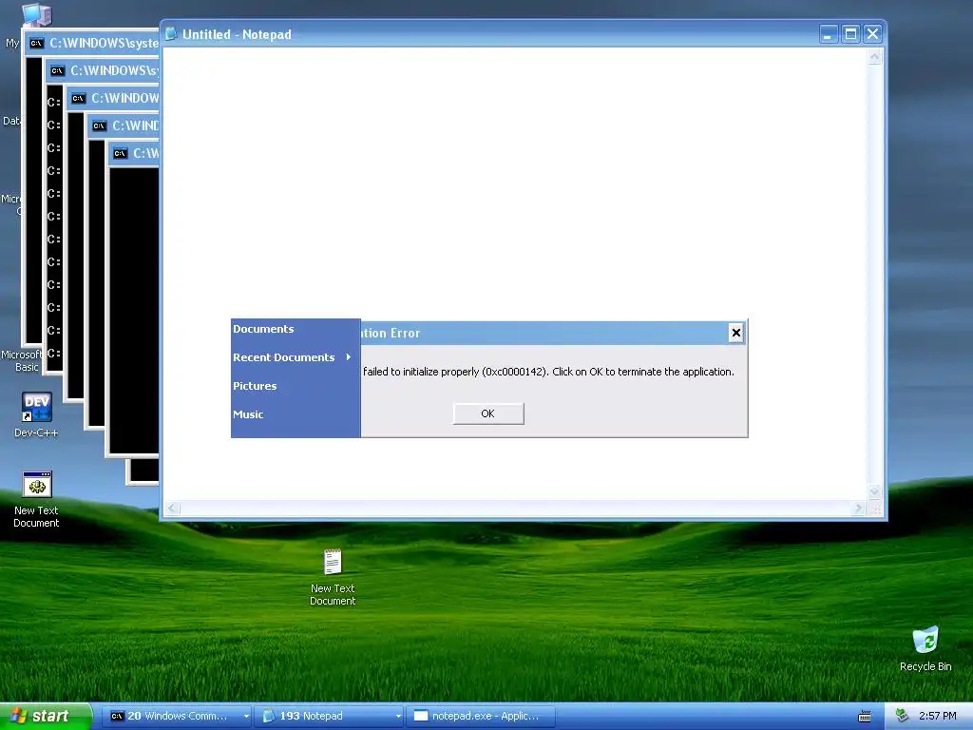Expand the 193 Notepad group dropdown arrow
Screen dimensions: 973x730
[x=398, y=717]
